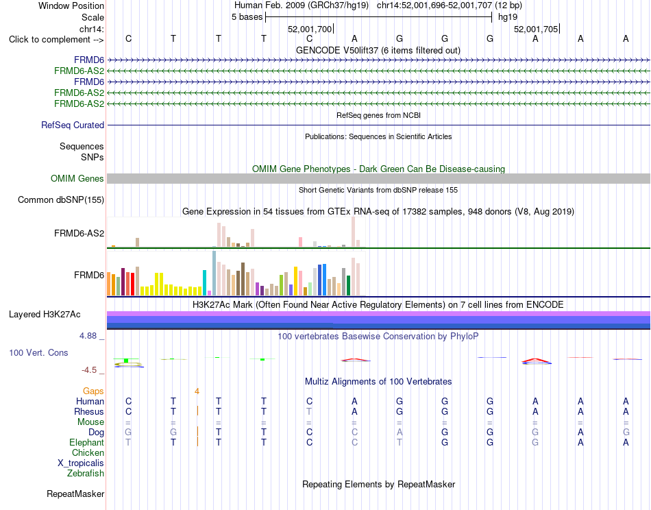The width and height of the screenshot is (651, 510).
Task: Select the Rhesus species row label
Action: tap(89, 411)
